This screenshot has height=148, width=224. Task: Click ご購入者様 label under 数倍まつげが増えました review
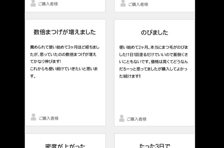49,118
